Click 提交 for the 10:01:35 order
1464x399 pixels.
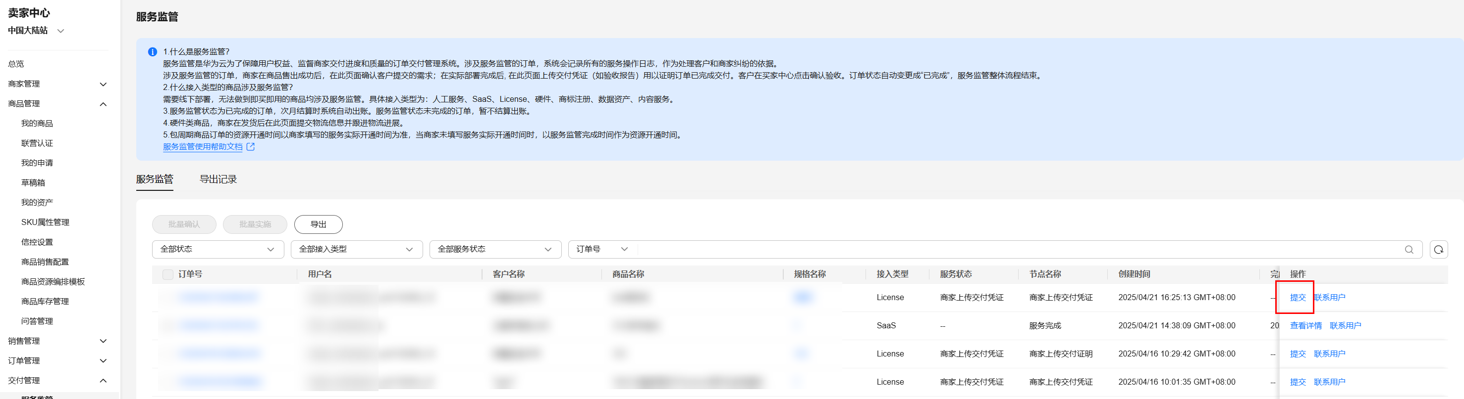[1298, 382]
